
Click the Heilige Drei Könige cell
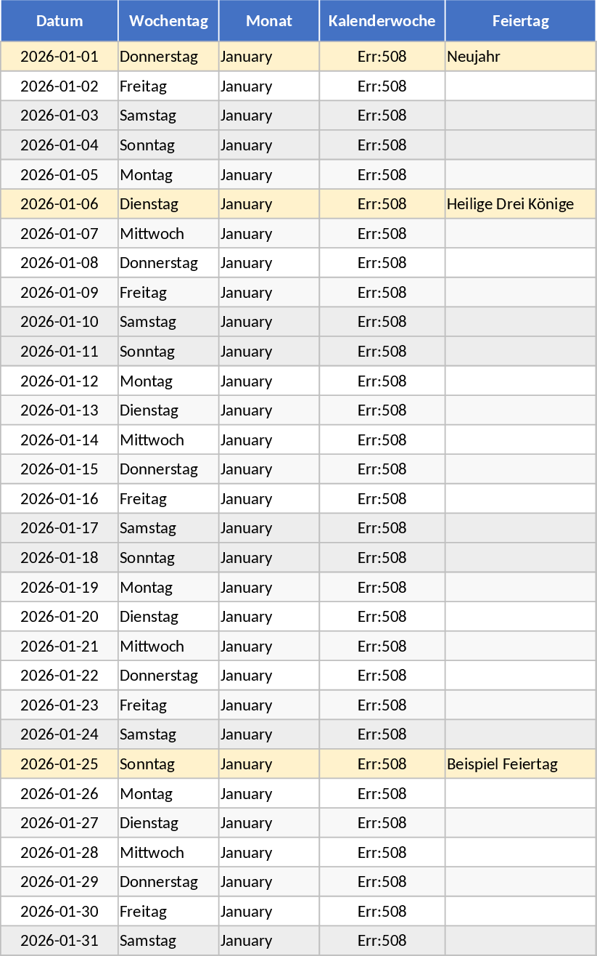[520, 204]
